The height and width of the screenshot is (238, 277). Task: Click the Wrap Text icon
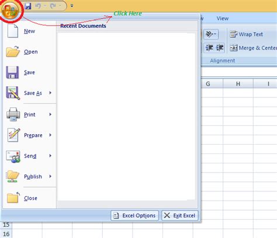click(233, 34)
